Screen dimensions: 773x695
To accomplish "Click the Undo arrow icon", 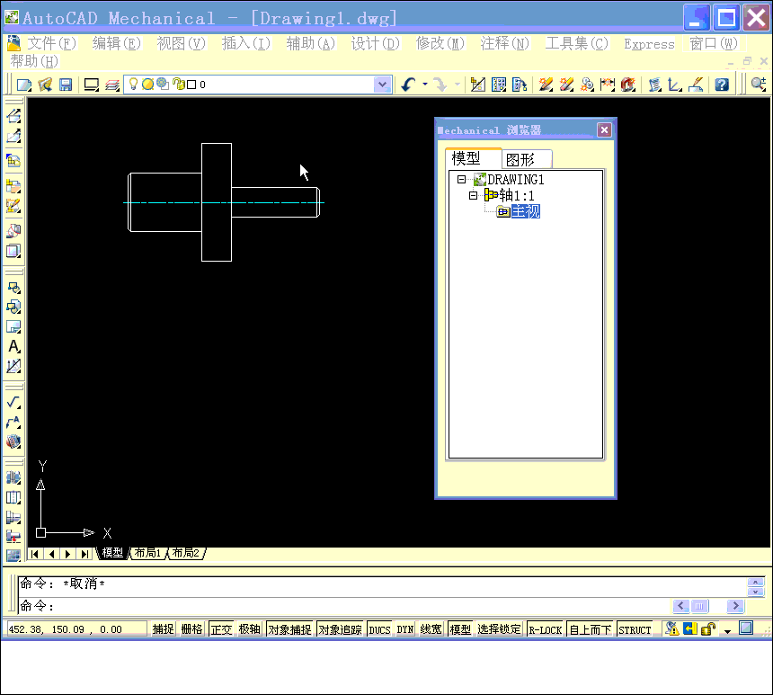I will 408,85.
